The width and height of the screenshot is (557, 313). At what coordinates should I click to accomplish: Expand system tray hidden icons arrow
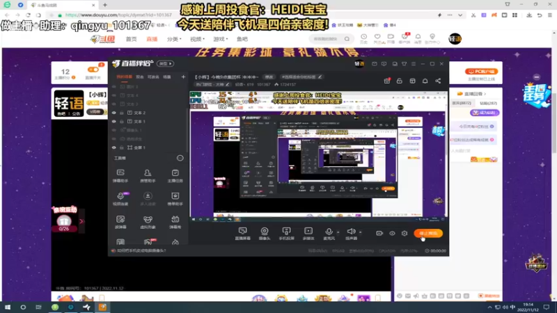(490, 307)
